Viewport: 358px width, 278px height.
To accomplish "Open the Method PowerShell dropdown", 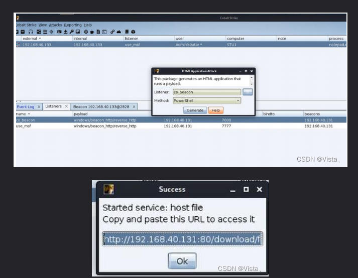I will (x=207, y=100).
